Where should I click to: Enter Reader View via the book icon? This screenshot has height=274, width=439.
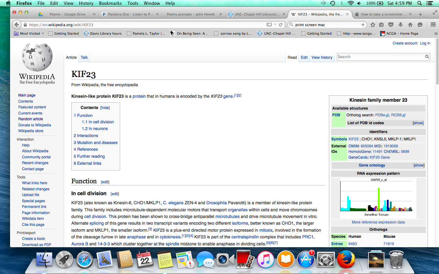269,25
